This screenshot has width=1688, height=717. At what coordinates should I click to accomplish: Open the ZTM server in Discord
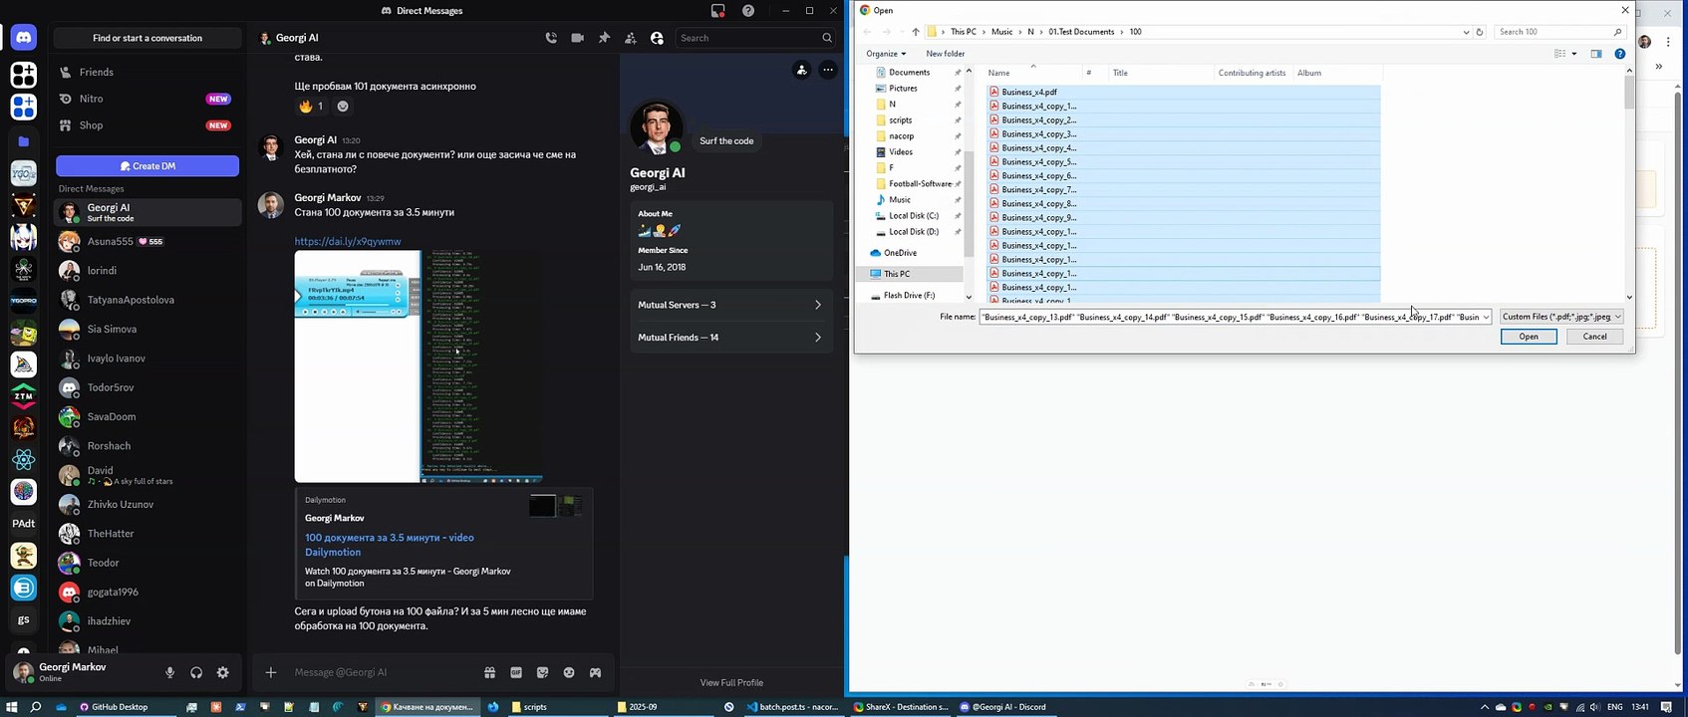point(24,396)
